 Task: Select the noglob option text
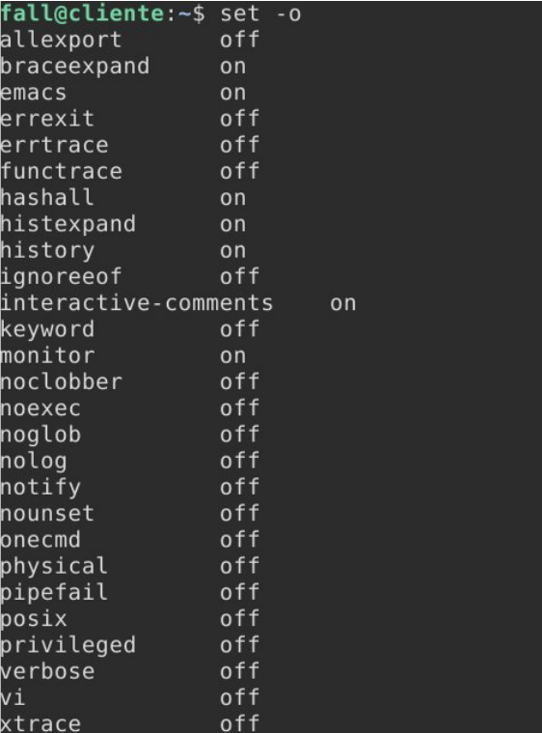pos(41,435)
